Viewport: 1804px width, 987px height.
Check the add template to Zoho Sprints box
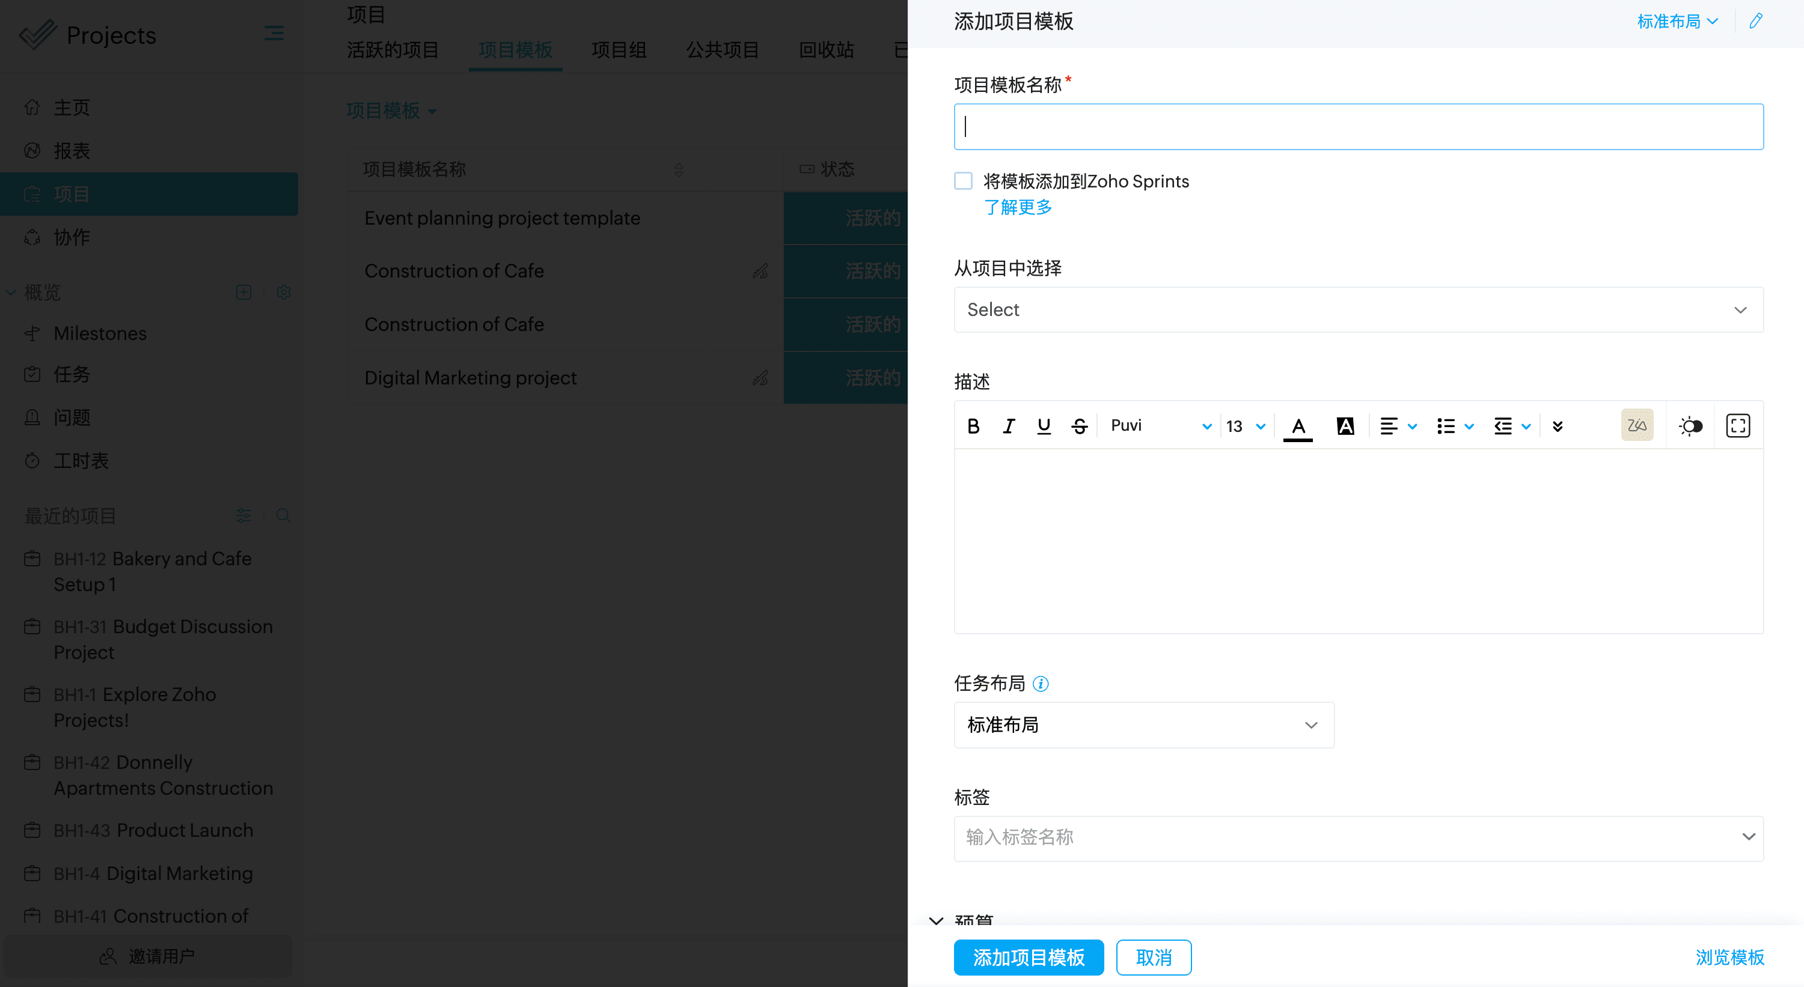(x=964, y=181)
